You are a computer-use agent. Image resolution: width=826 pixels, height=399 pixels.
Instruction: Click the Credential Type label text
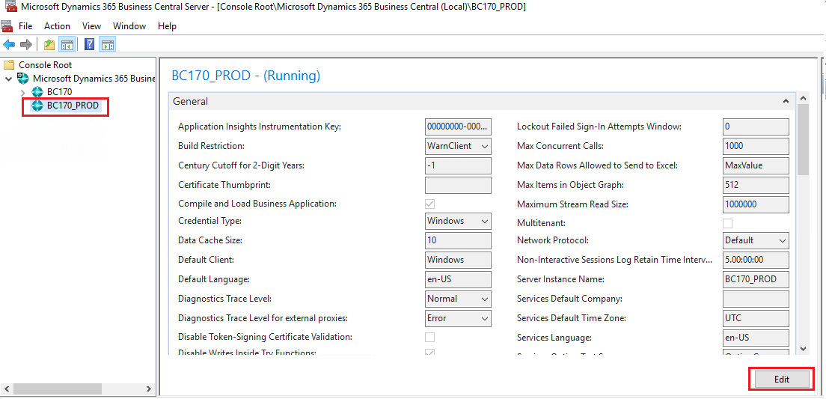210,221
